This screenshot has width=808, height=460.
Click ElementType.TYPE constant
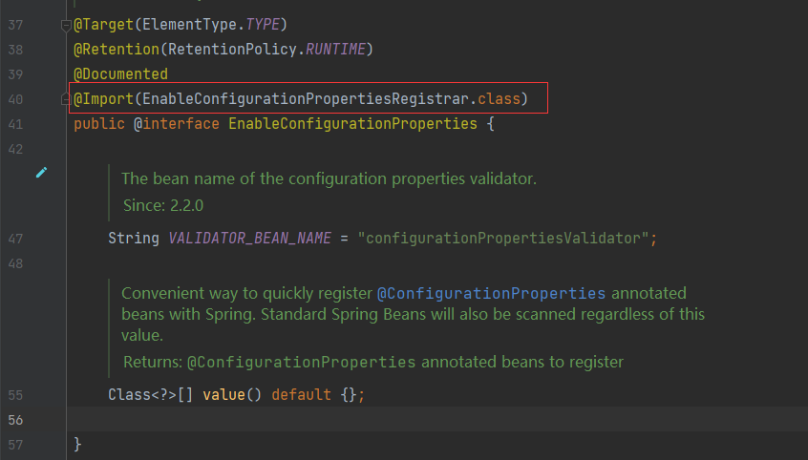tap(211, 25)
